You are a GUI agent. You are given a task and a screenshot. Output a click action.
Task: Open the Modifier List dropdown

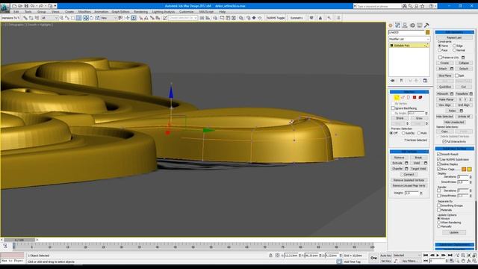pyautogui.click(x=409, y=39)
